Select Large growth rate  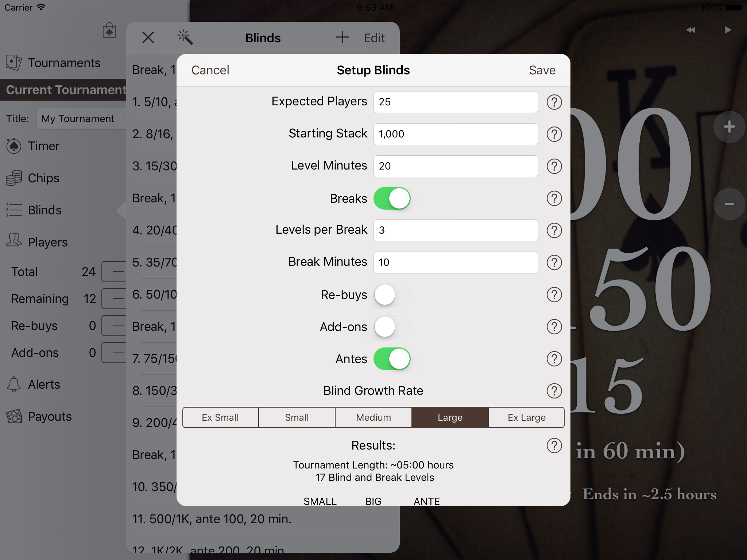click(450, 417)
